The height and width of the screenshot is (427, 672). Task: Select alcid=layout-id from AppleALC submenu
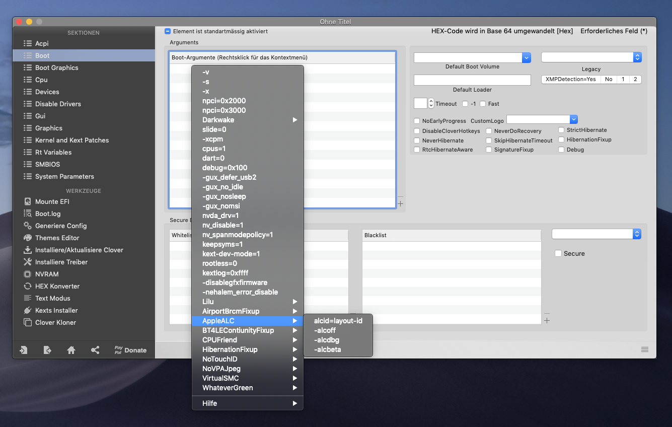coord(338,321)
